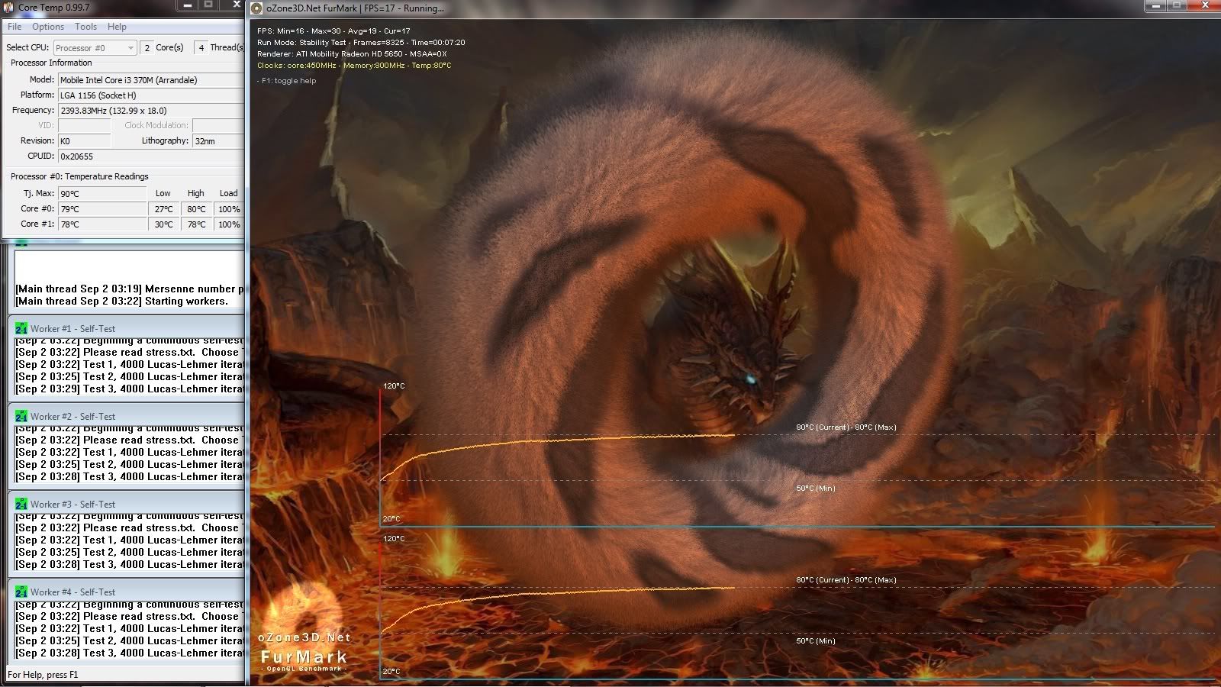Click the 'Processor Information' section label

coord(51,63)
